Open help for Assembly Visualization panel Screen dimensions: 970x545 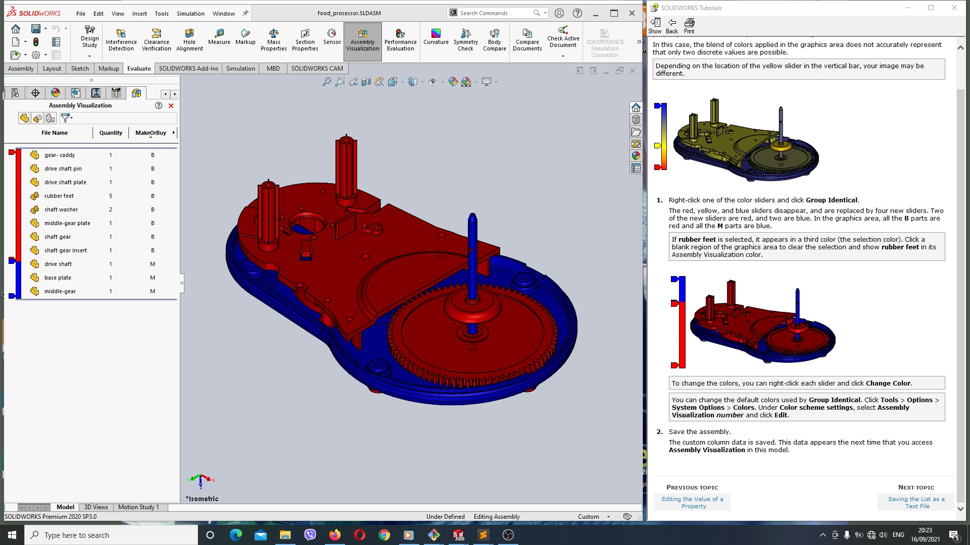159,105
